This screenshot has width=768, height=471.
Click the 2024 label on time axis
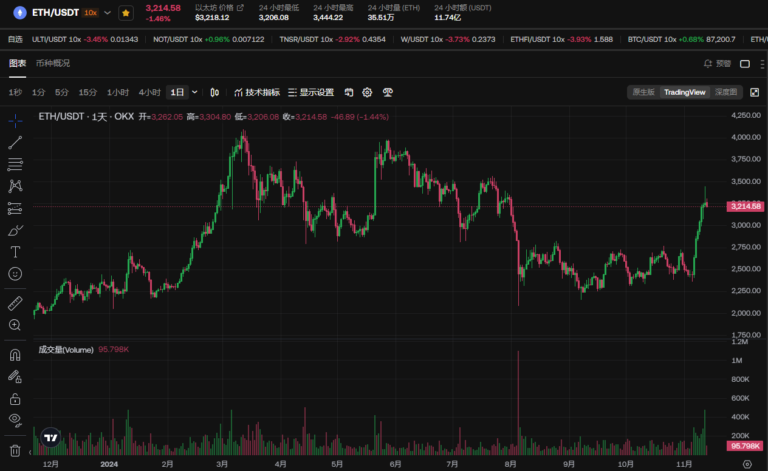[x=109, y=464]
